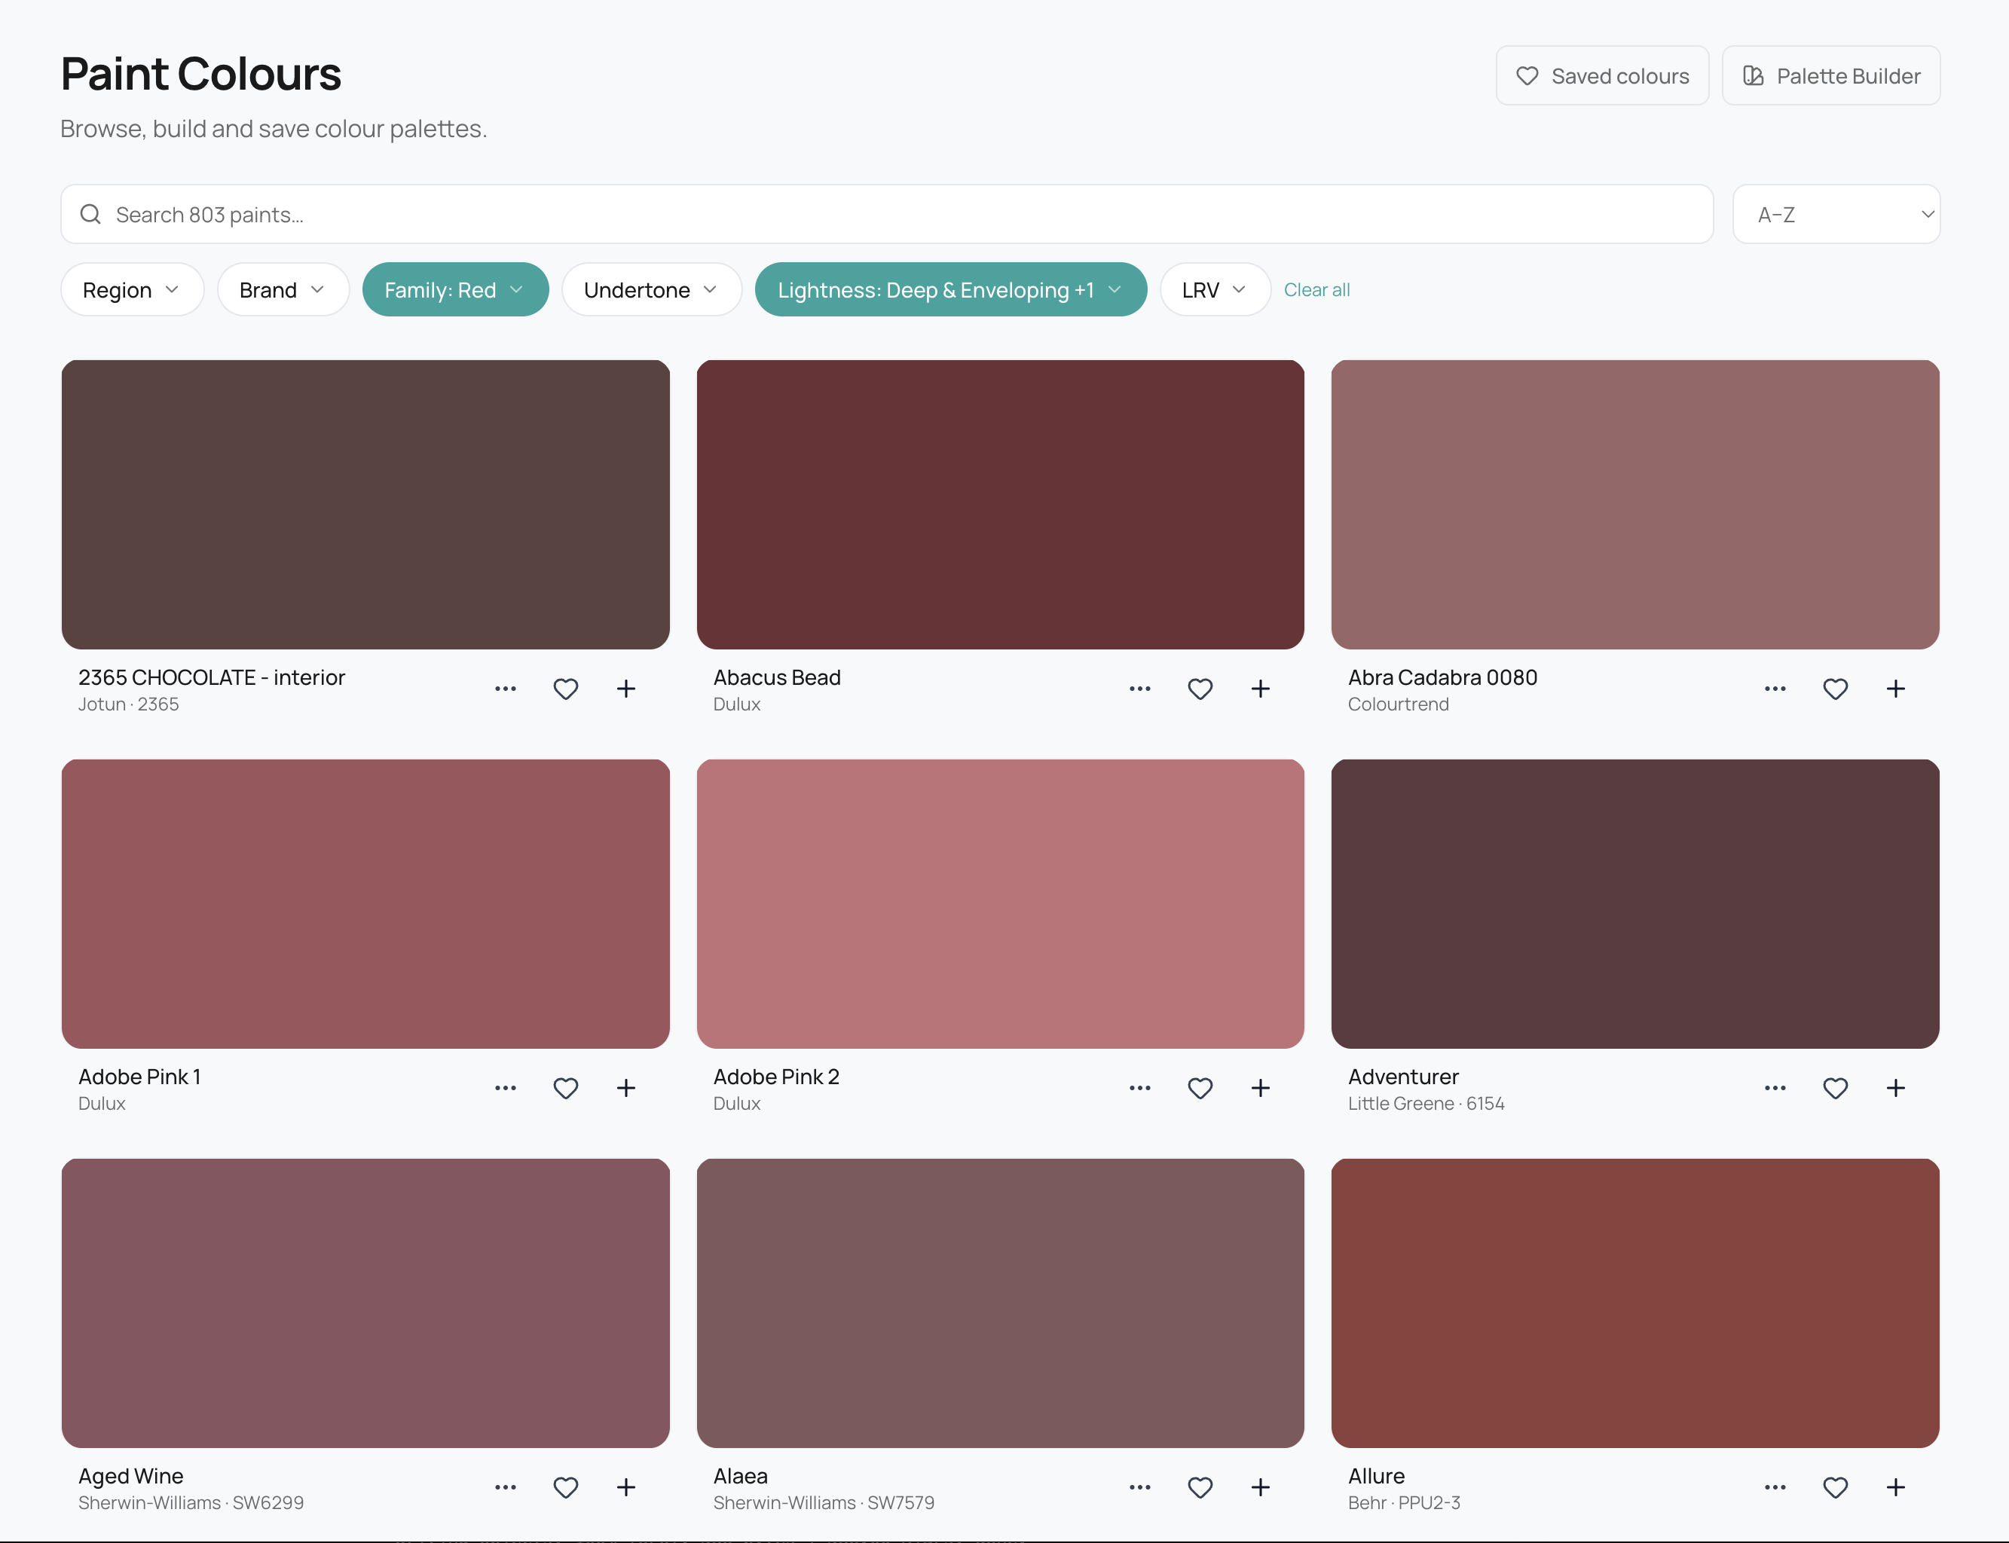Image resolution: width=2009 pixels, height=1543 pixels.
Task: Click the search magnifier icon
Action: 90,214
